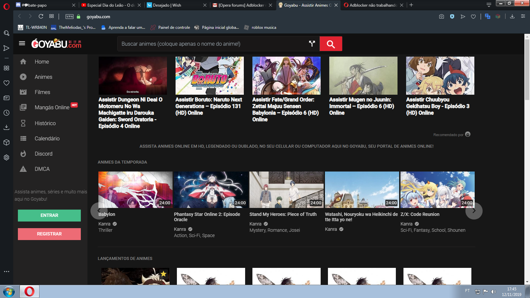Open Easy Setup panel icon
The image size is (530, 298).
523,16
